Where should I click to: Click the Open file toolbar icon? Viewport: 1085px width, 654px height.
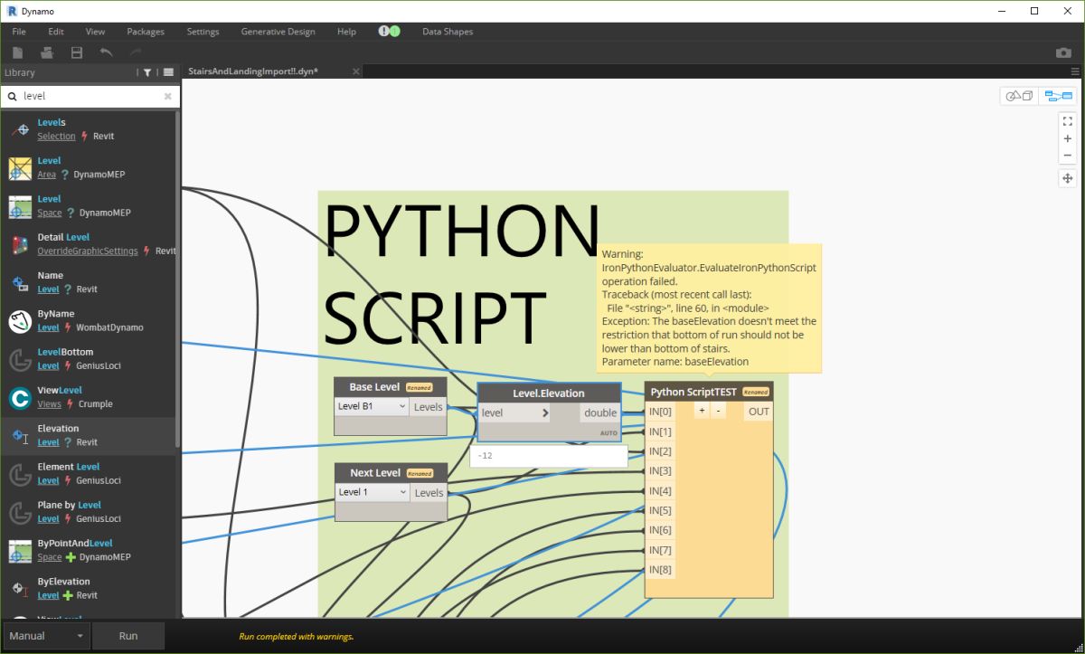click(x=47, y=53)
